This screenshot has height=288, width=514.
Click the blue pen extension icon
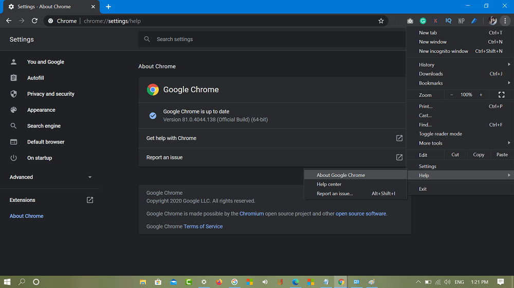474,21
